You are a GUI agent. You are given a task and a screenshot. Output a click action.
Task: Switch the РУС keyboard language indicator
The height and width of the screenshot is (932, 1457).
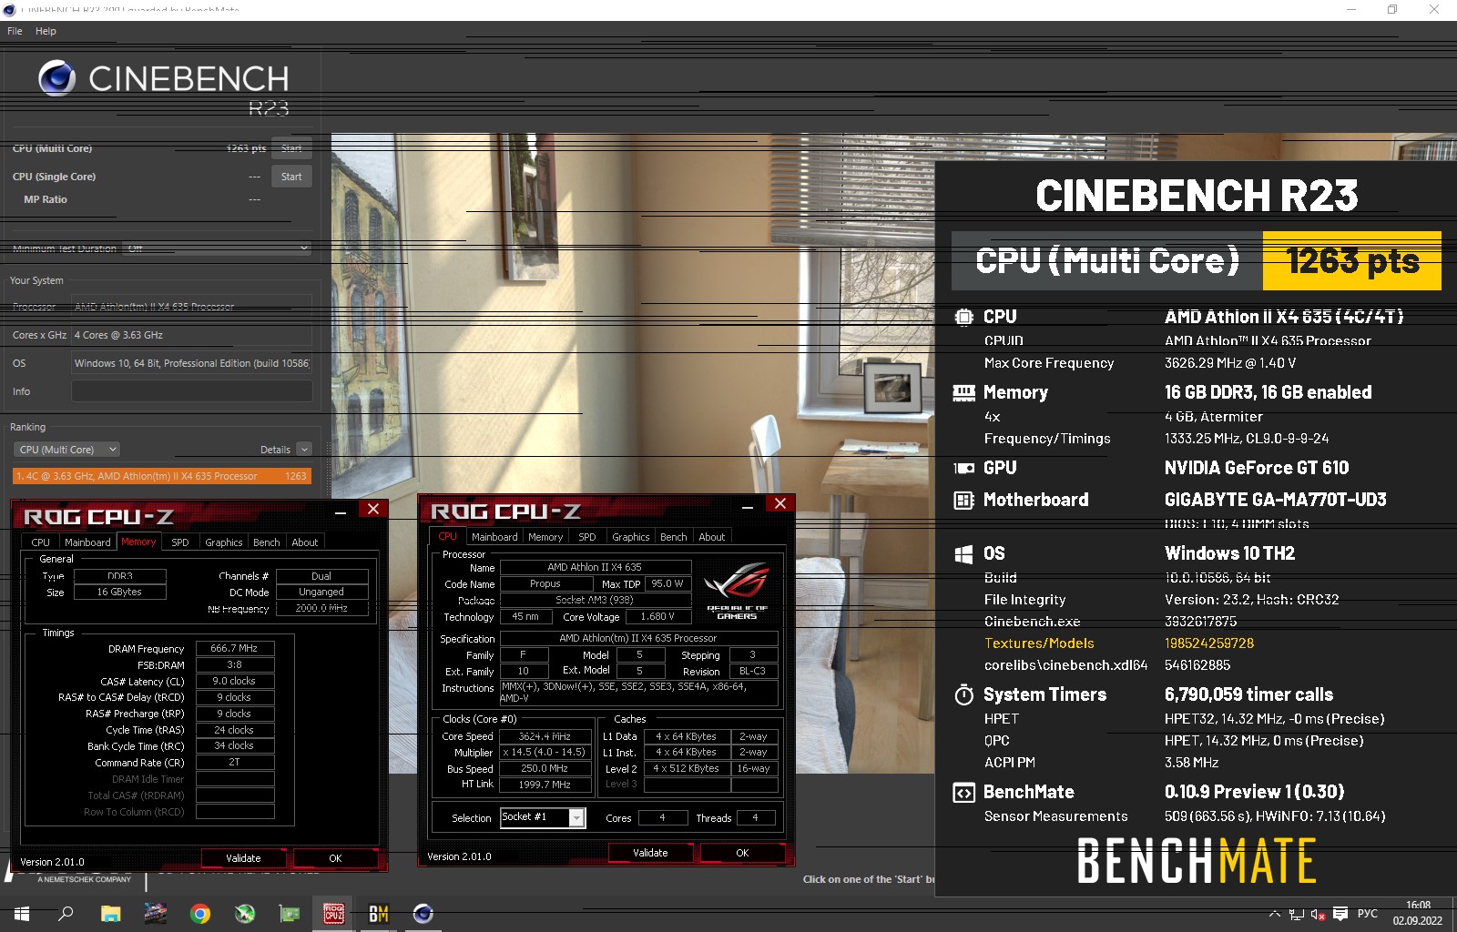point(1368,914)
